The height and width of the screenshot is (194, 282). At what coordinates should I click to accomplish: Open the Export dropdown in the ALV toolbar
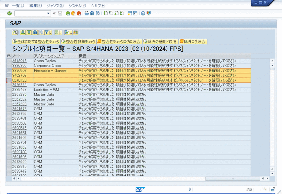(68, 33)
